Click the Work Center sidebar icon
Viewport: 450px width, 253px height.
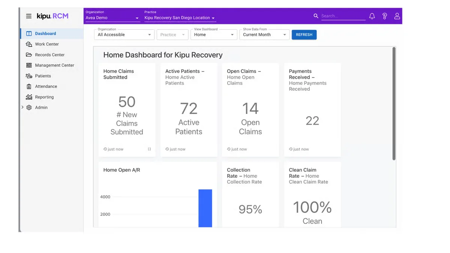(x=29, y=44)
